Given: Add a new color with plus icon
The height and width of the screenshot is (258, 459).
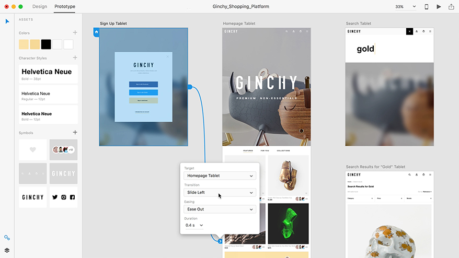Looking at the screenshot, I should pos(75,33).
